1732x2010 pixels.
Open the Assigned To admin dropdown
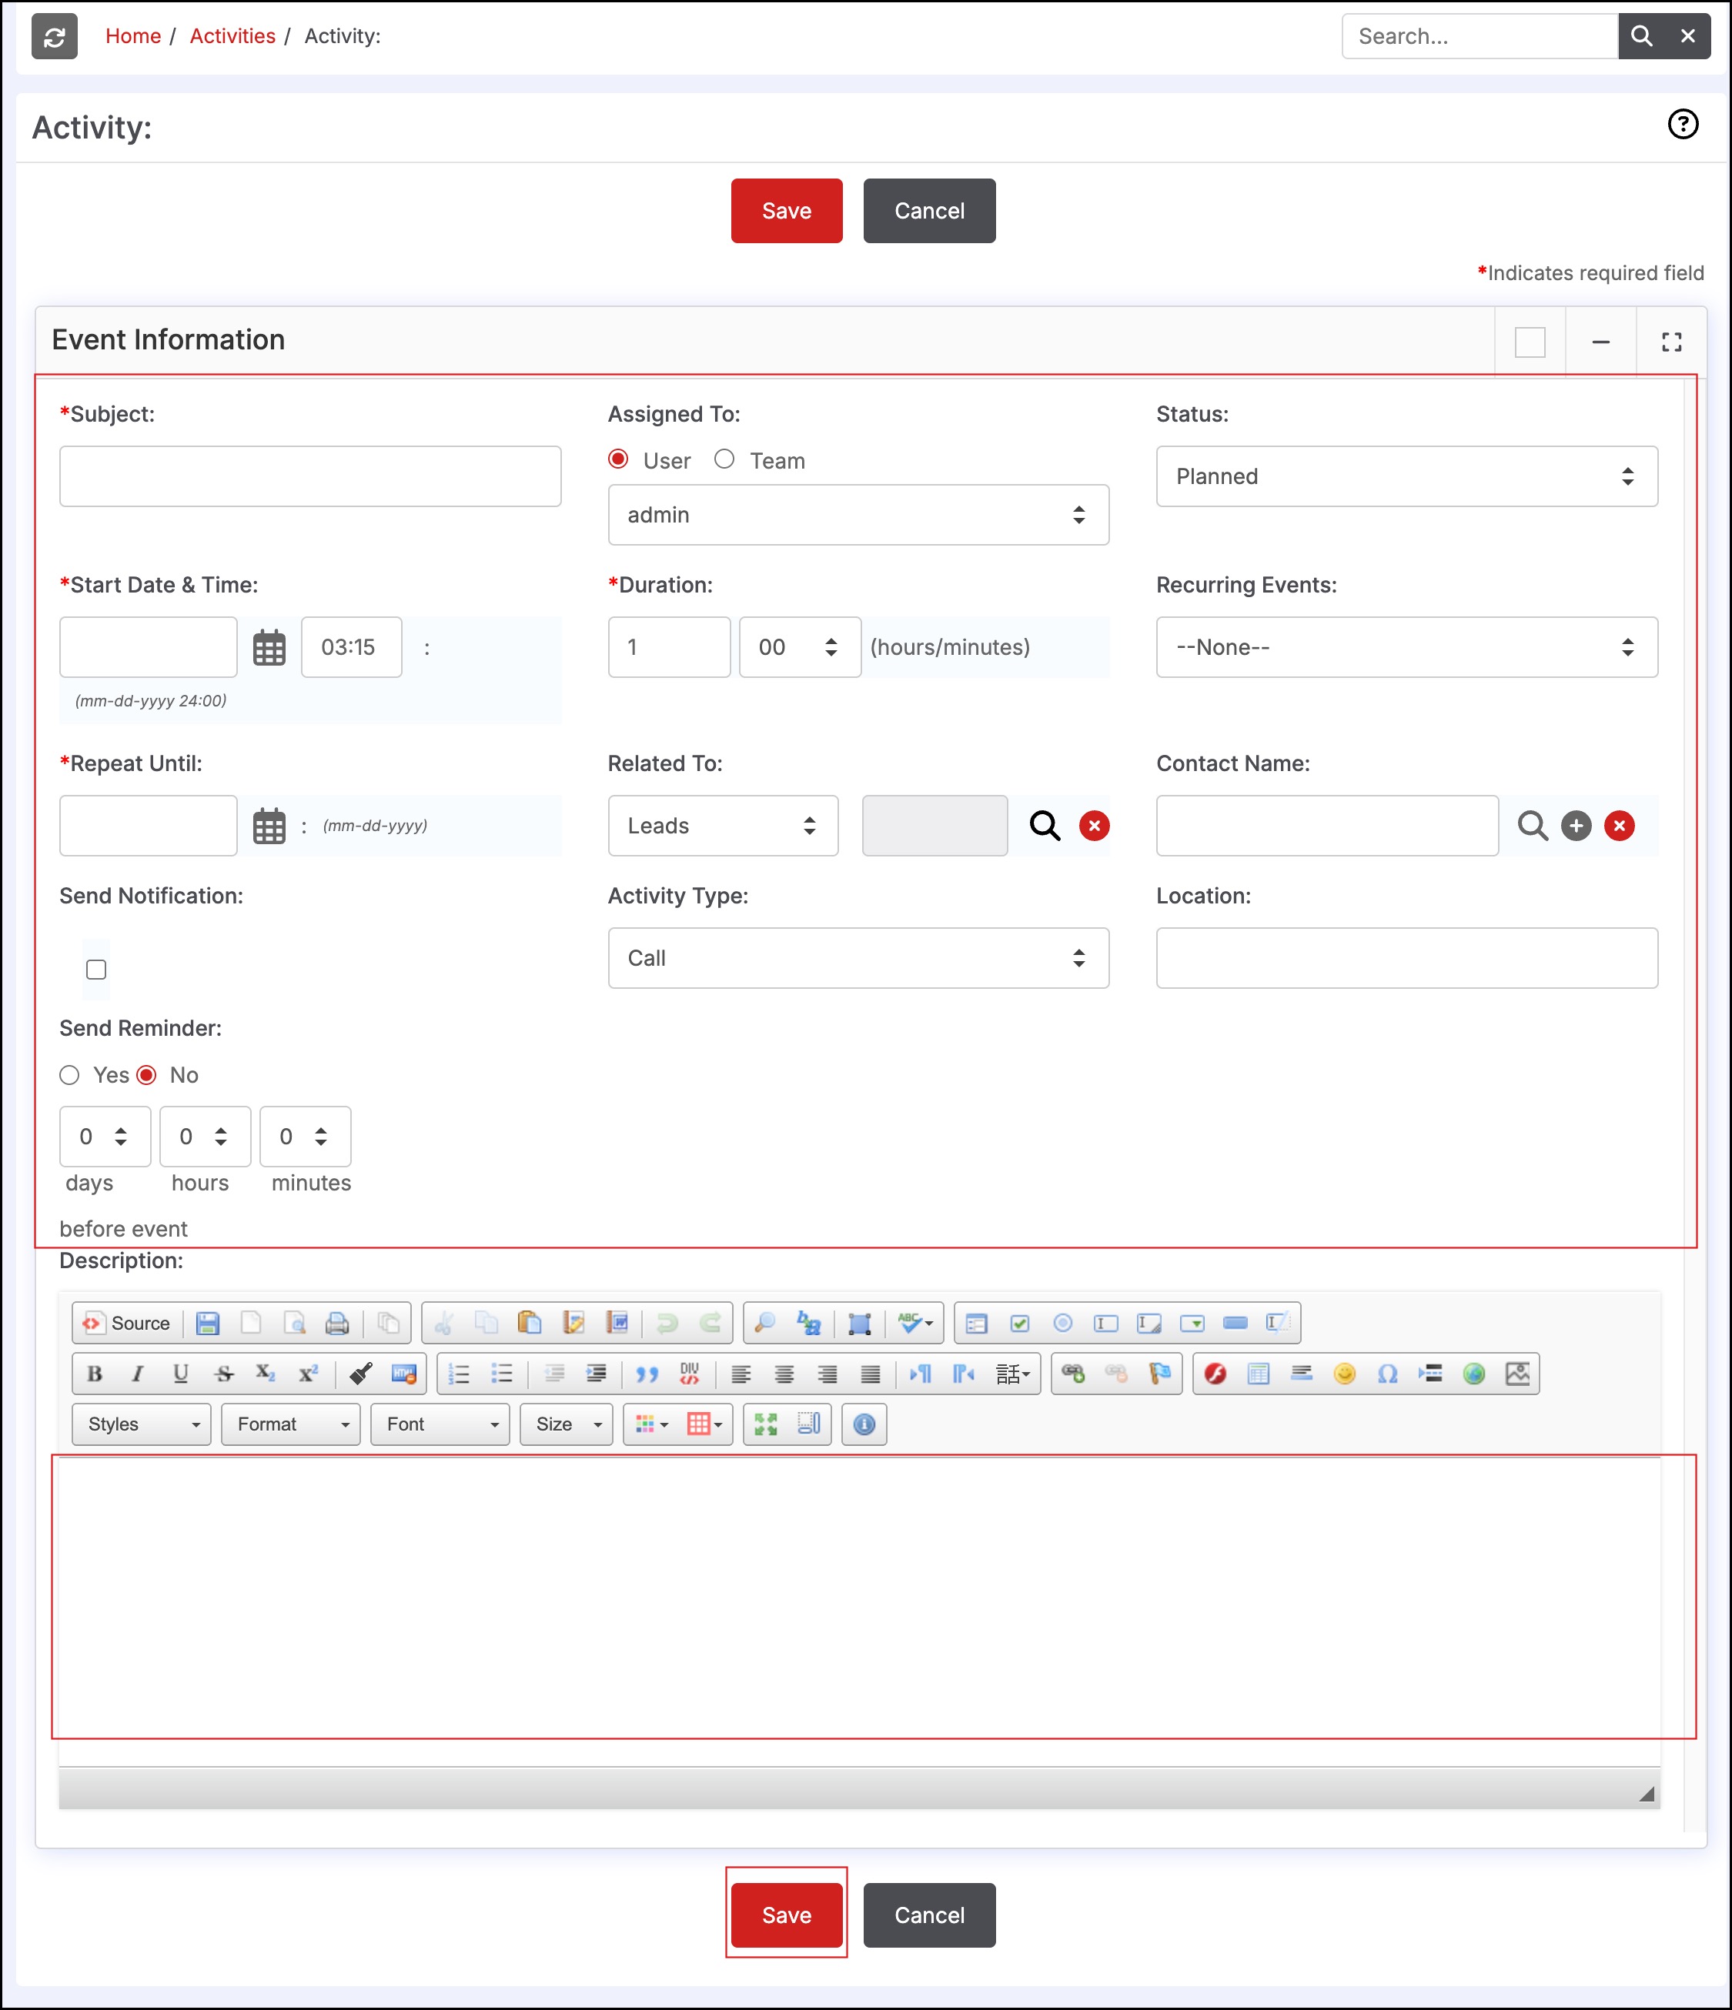coord(858,515)
